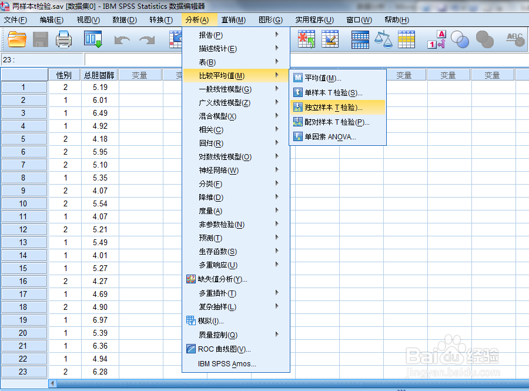Select 独立样本 T 检验 menu item
Screen dimensions: 529x391
click(338, 107)
